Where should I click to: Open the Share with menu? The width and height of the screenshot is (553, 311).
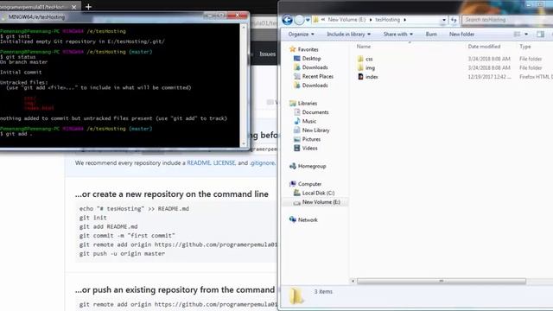(x=397, y=35)
